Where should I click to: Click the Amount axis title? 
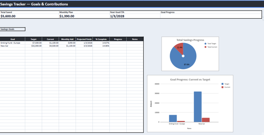pyautogui.click(x=151, y=104)
